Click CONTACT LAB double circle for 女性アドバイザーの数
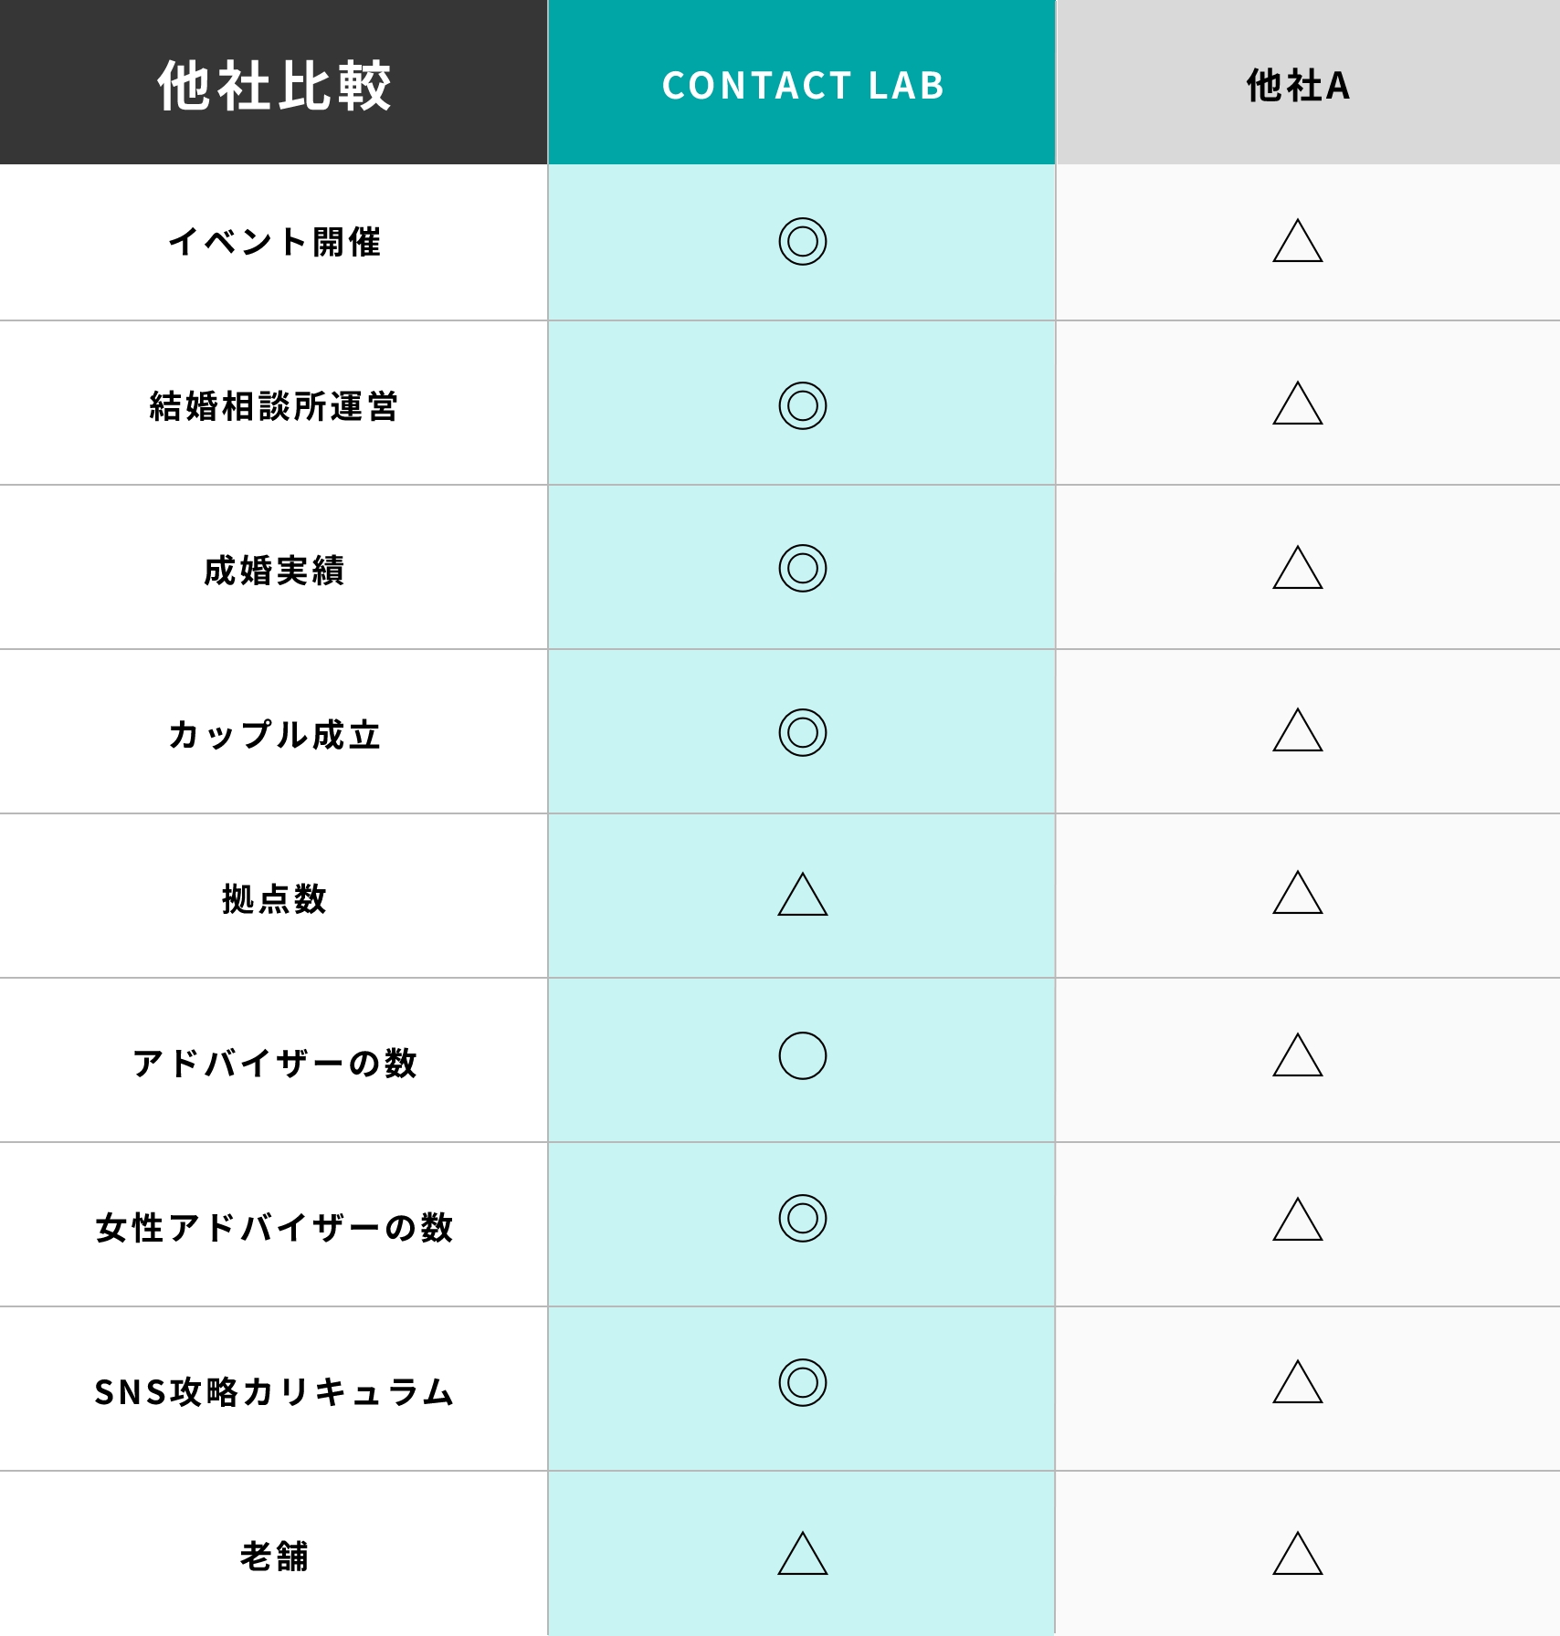The image size is (1560, 1636). click(802, 1219)
